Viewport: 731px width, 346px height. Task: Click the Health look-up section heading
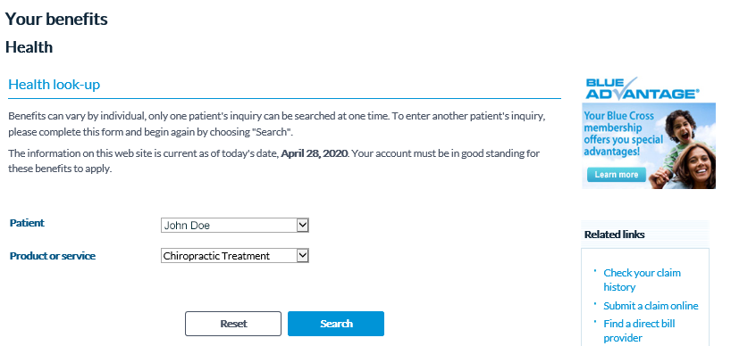(x=55, y=85)
